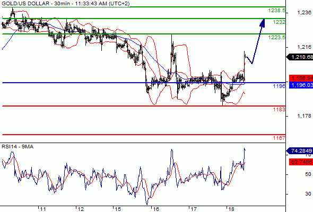Click date label 12 on time axis
313x212 pixels.
point(81,209)
